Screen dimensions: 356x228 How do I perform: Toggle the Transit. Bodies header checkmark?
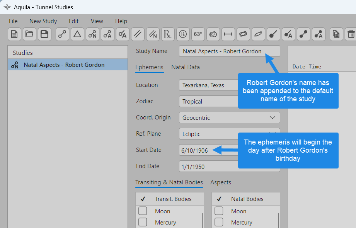143,199
